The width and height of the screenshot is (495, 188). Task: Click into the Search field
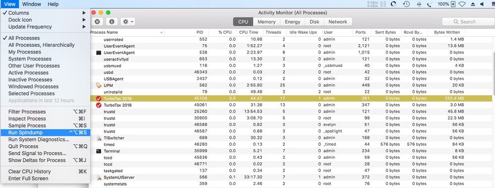pyautogui.click(x=468, y=22)
